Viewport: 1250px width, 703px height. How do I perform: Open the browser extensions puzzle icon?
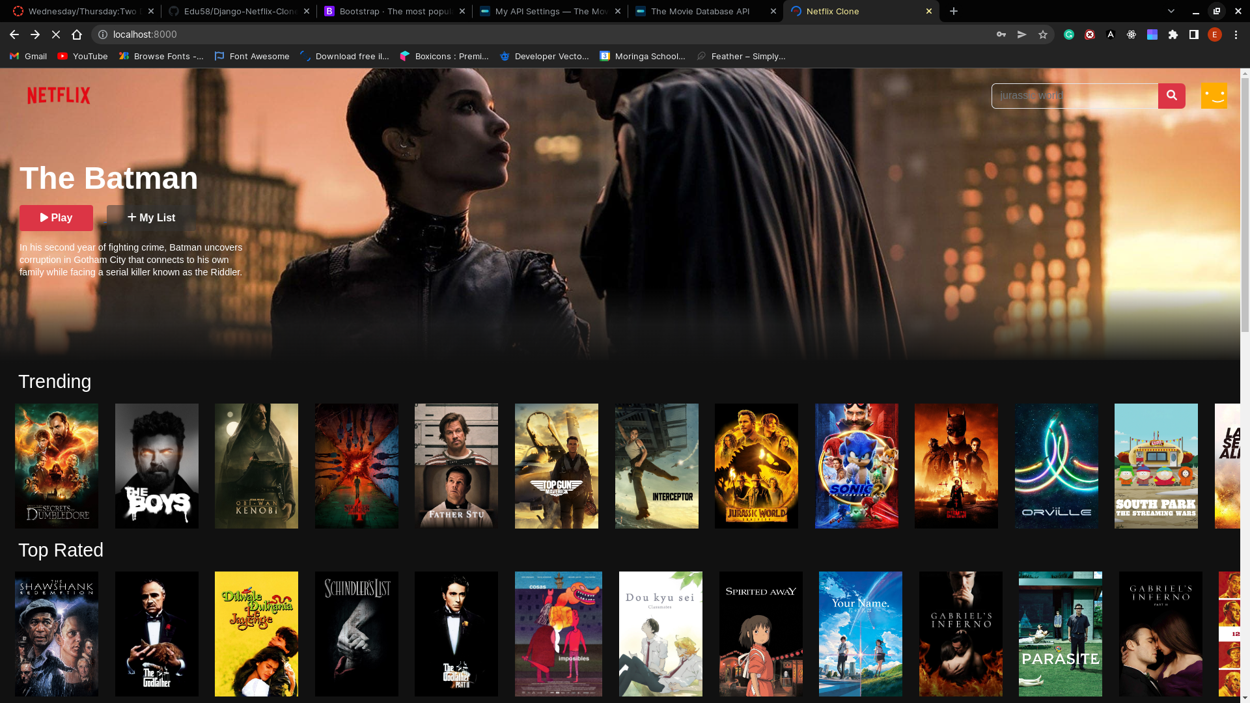1173,34
